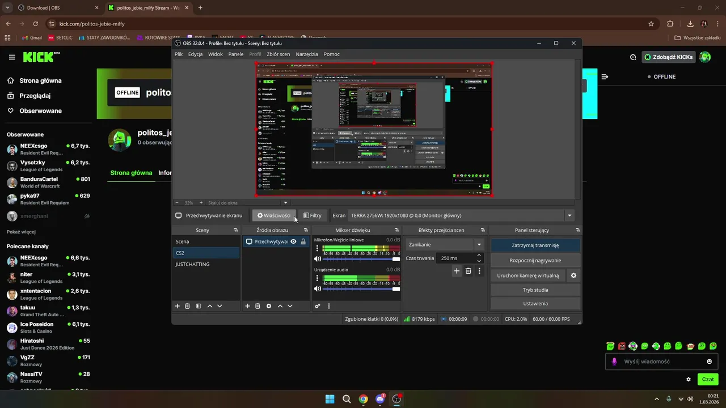
Task: Open scene filters icon in Sceny dock
Action: coord(199,306)
